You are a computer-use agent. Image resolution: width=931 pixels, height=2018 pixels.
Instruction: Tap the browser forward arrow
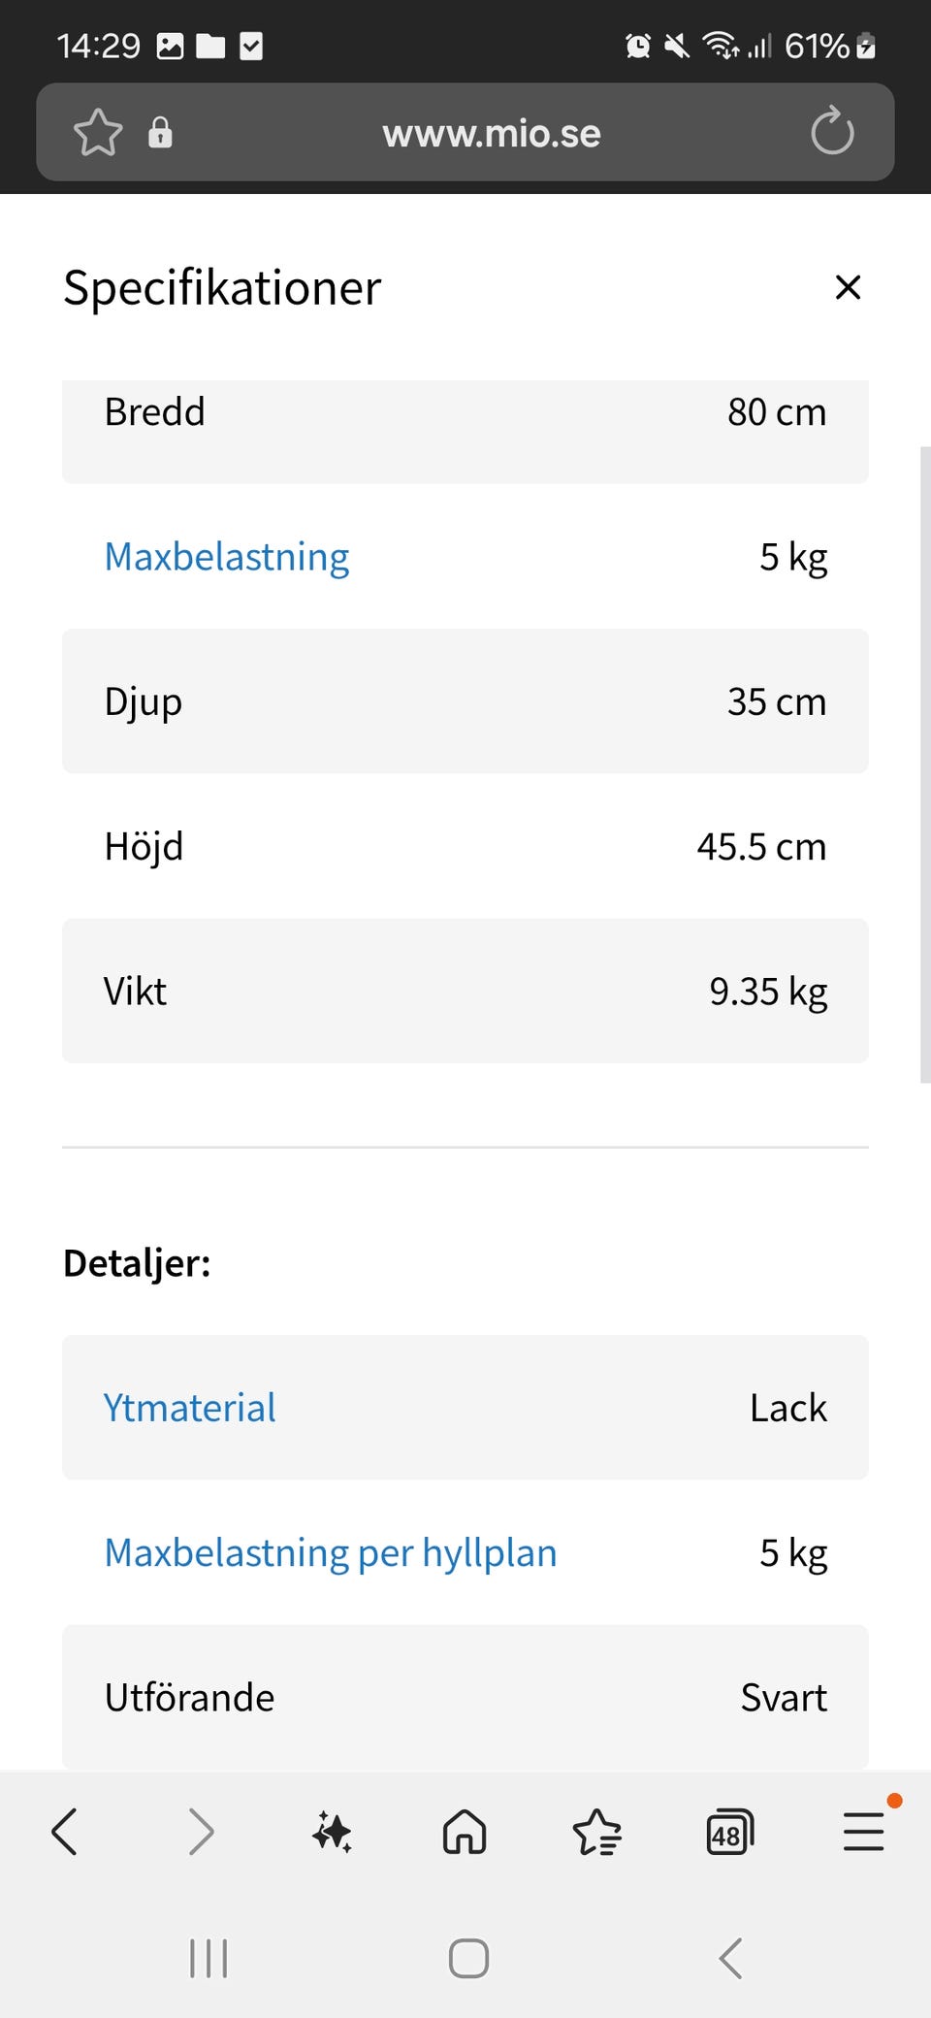tap(201, 1832)
